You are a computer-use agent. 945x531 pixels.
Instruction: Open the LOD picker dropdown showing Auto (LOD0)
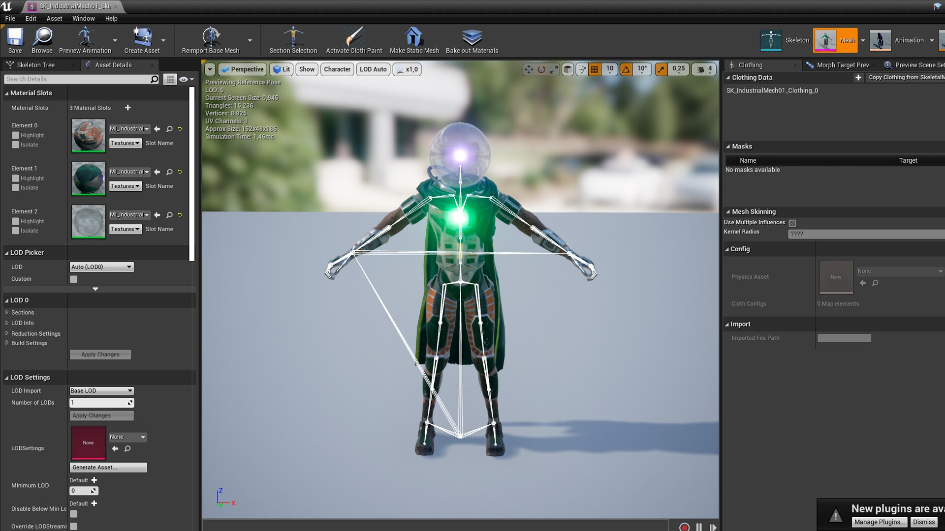point(101,267)
